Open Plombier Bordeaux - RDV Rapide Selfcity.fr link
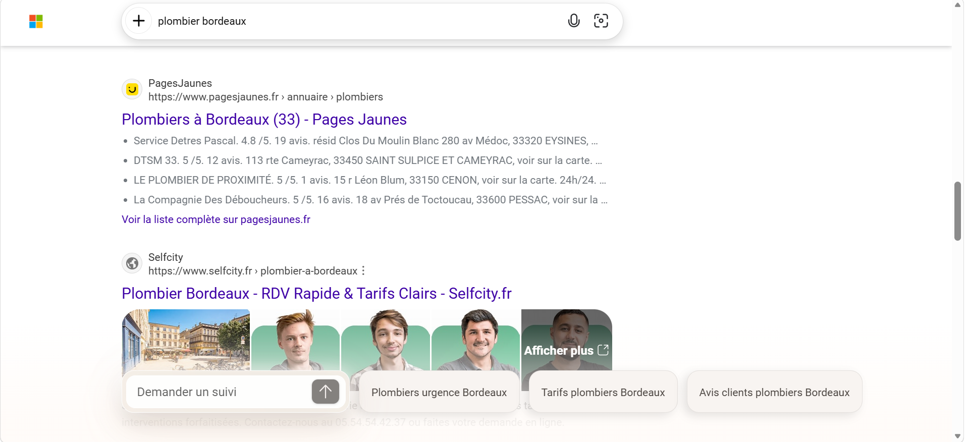The width and height of the screenshot is (966, 442). pyautogui.click(x=316, y=294)
